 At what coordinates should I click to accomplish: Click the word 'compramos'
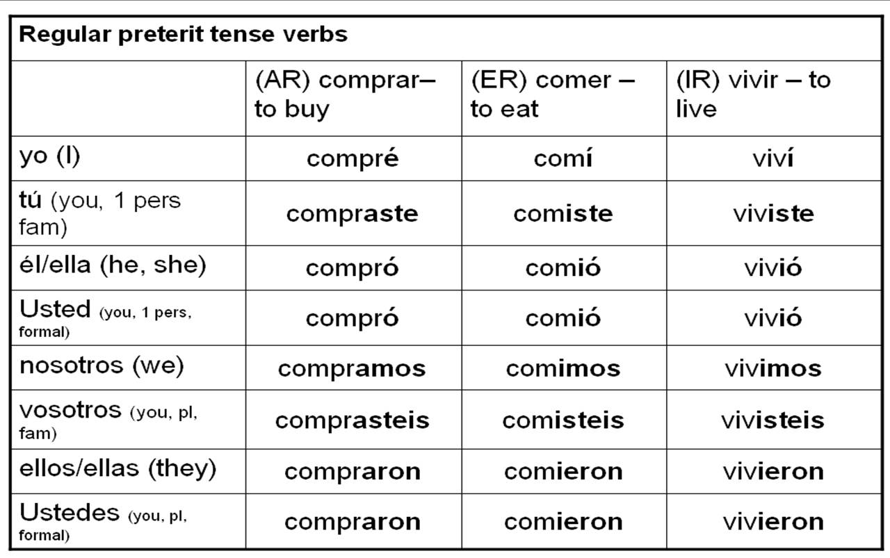(353, 370)
